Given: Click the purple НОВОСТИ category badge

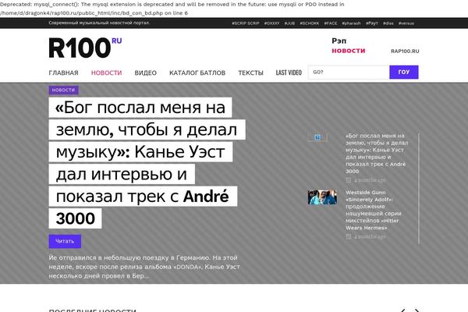Looking at the screenshot, I should pyautogui.click(x=64, y=90).
